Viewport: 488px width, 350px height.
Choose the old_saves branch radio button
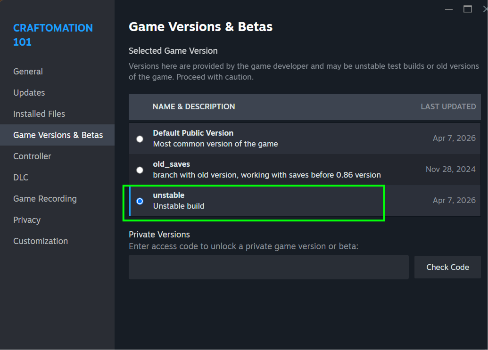140,170
